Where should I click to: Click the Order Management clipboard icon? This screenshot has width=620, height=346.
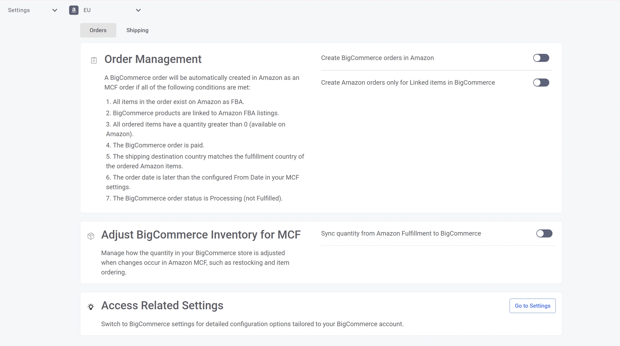[94, 60]
